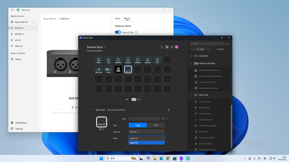Screen dimensions: 289x162
Task: Collapse the Wave Link action category
Action: 191,95
